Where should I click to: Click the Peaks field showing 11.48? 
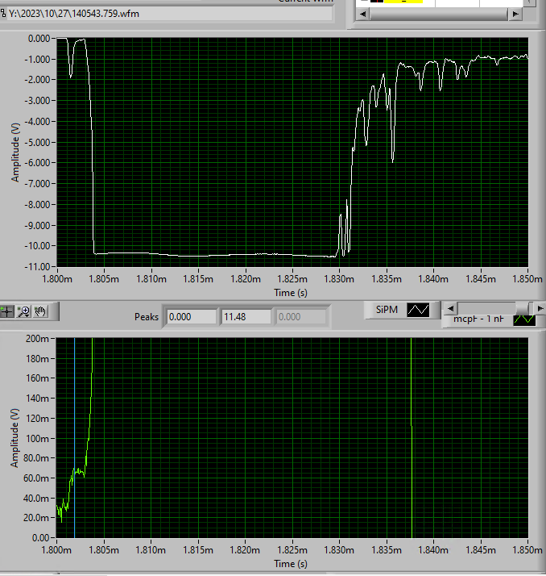pyautogui.click(x=246, y=317)
